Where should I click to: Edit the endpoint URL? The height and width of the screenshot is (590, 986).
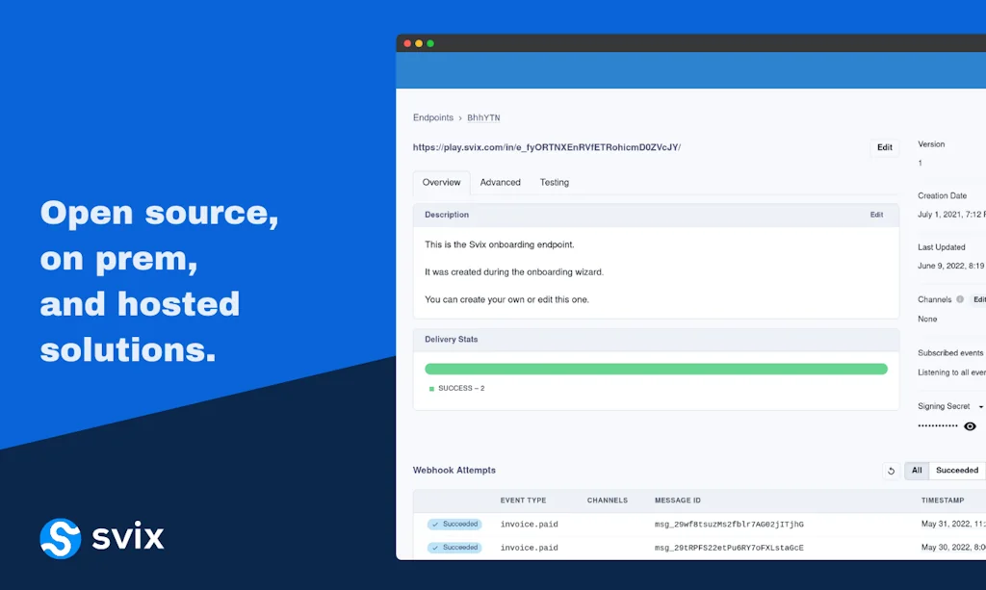point(884,147)
